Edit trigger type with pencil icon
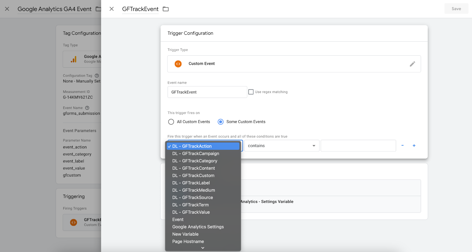The image size is (472, 252). 412,64
